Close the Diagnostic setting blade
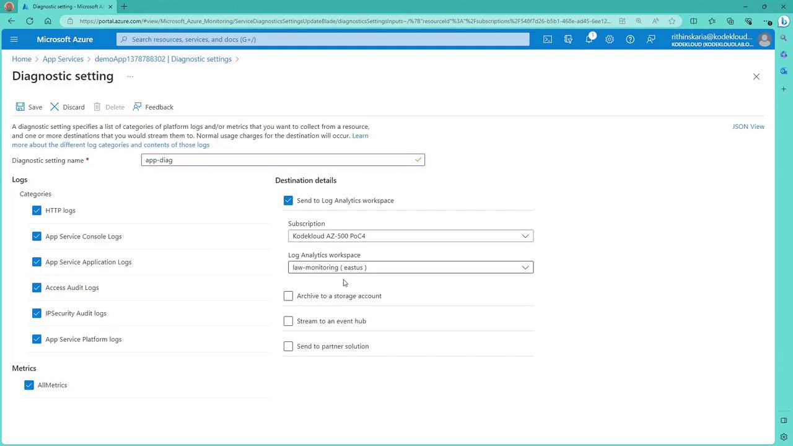 756,77
